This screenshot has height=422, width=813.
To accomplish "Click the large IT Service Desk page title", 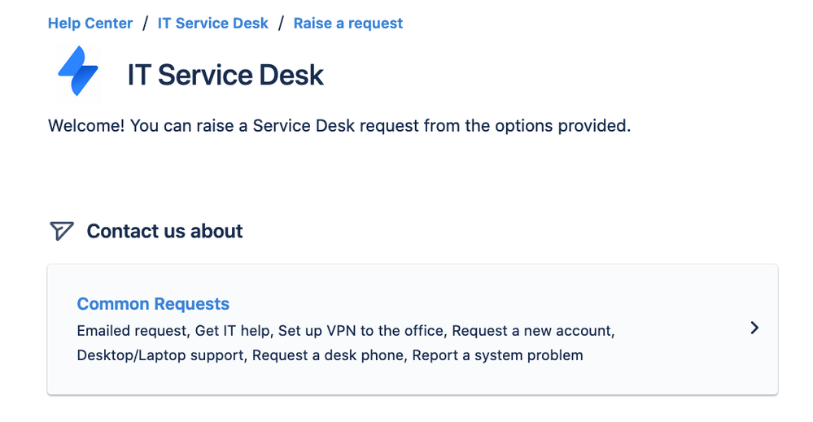I will point(225,75).
